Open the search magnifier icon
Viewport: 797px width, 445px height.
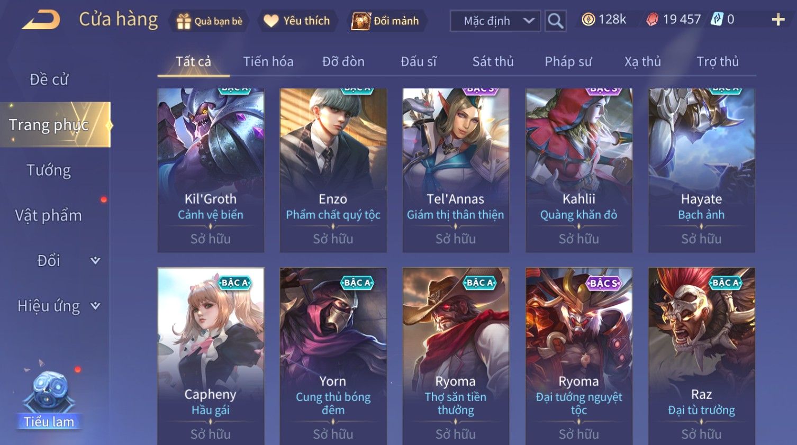[x=555, y=21]
